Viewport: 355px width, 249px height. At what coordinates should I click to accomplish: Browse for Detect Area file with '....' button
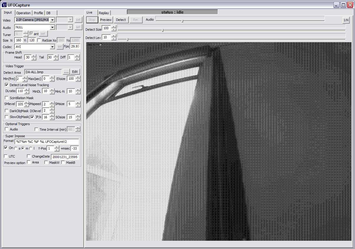coord(66,72)
